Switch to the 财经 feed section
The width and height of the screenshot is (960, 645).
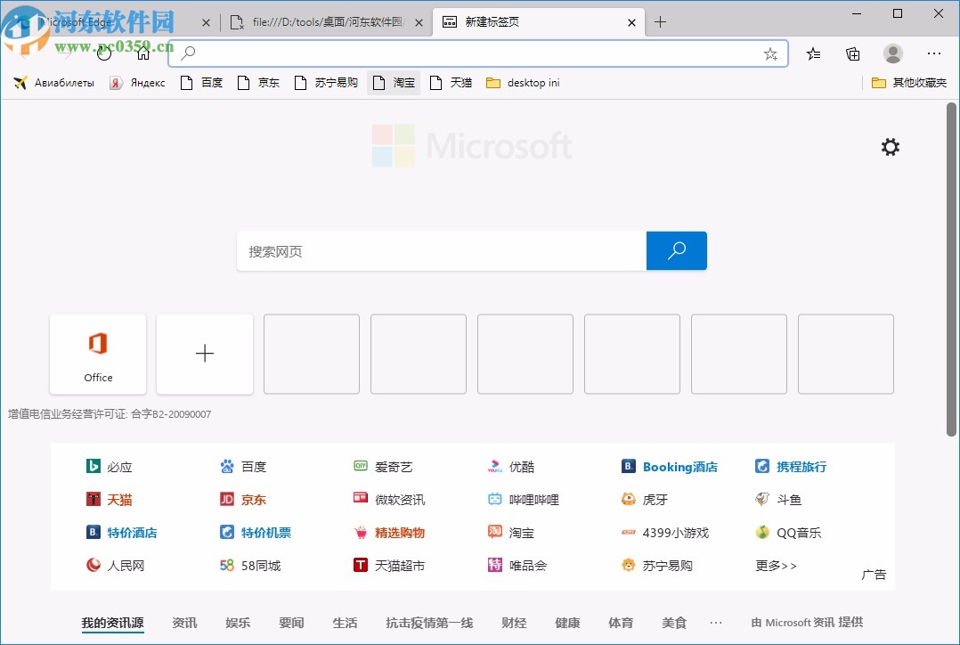[514, 622]
